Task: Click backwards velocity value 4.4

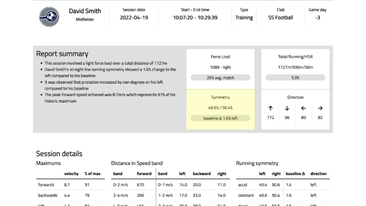Action: [x=67, y=196]
